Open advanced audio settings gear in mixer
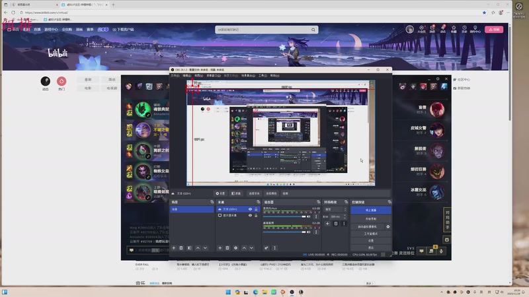The height and width of the screenshot is (297, 529). point(266,247)
